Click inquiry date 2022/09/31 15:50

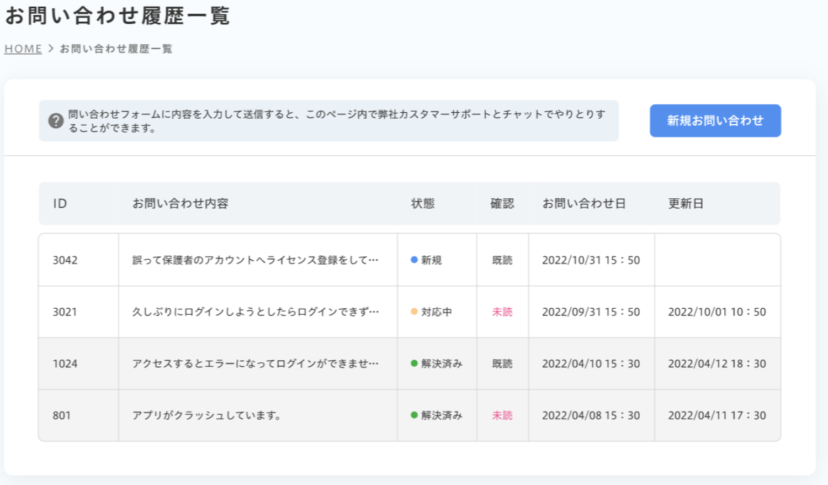click(x=591, y=312)
